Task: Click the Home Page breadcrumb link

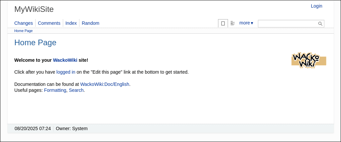Action: (24, 31)
